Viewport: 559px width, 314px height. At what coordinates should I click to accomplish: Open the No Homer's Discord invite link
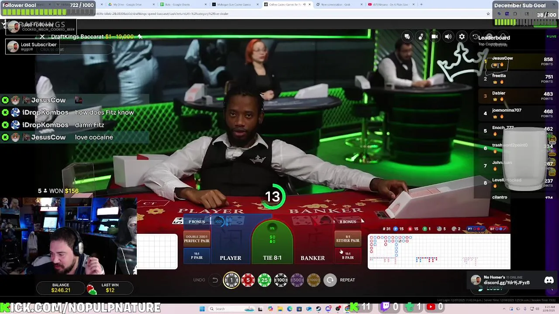tap(507, 283)
